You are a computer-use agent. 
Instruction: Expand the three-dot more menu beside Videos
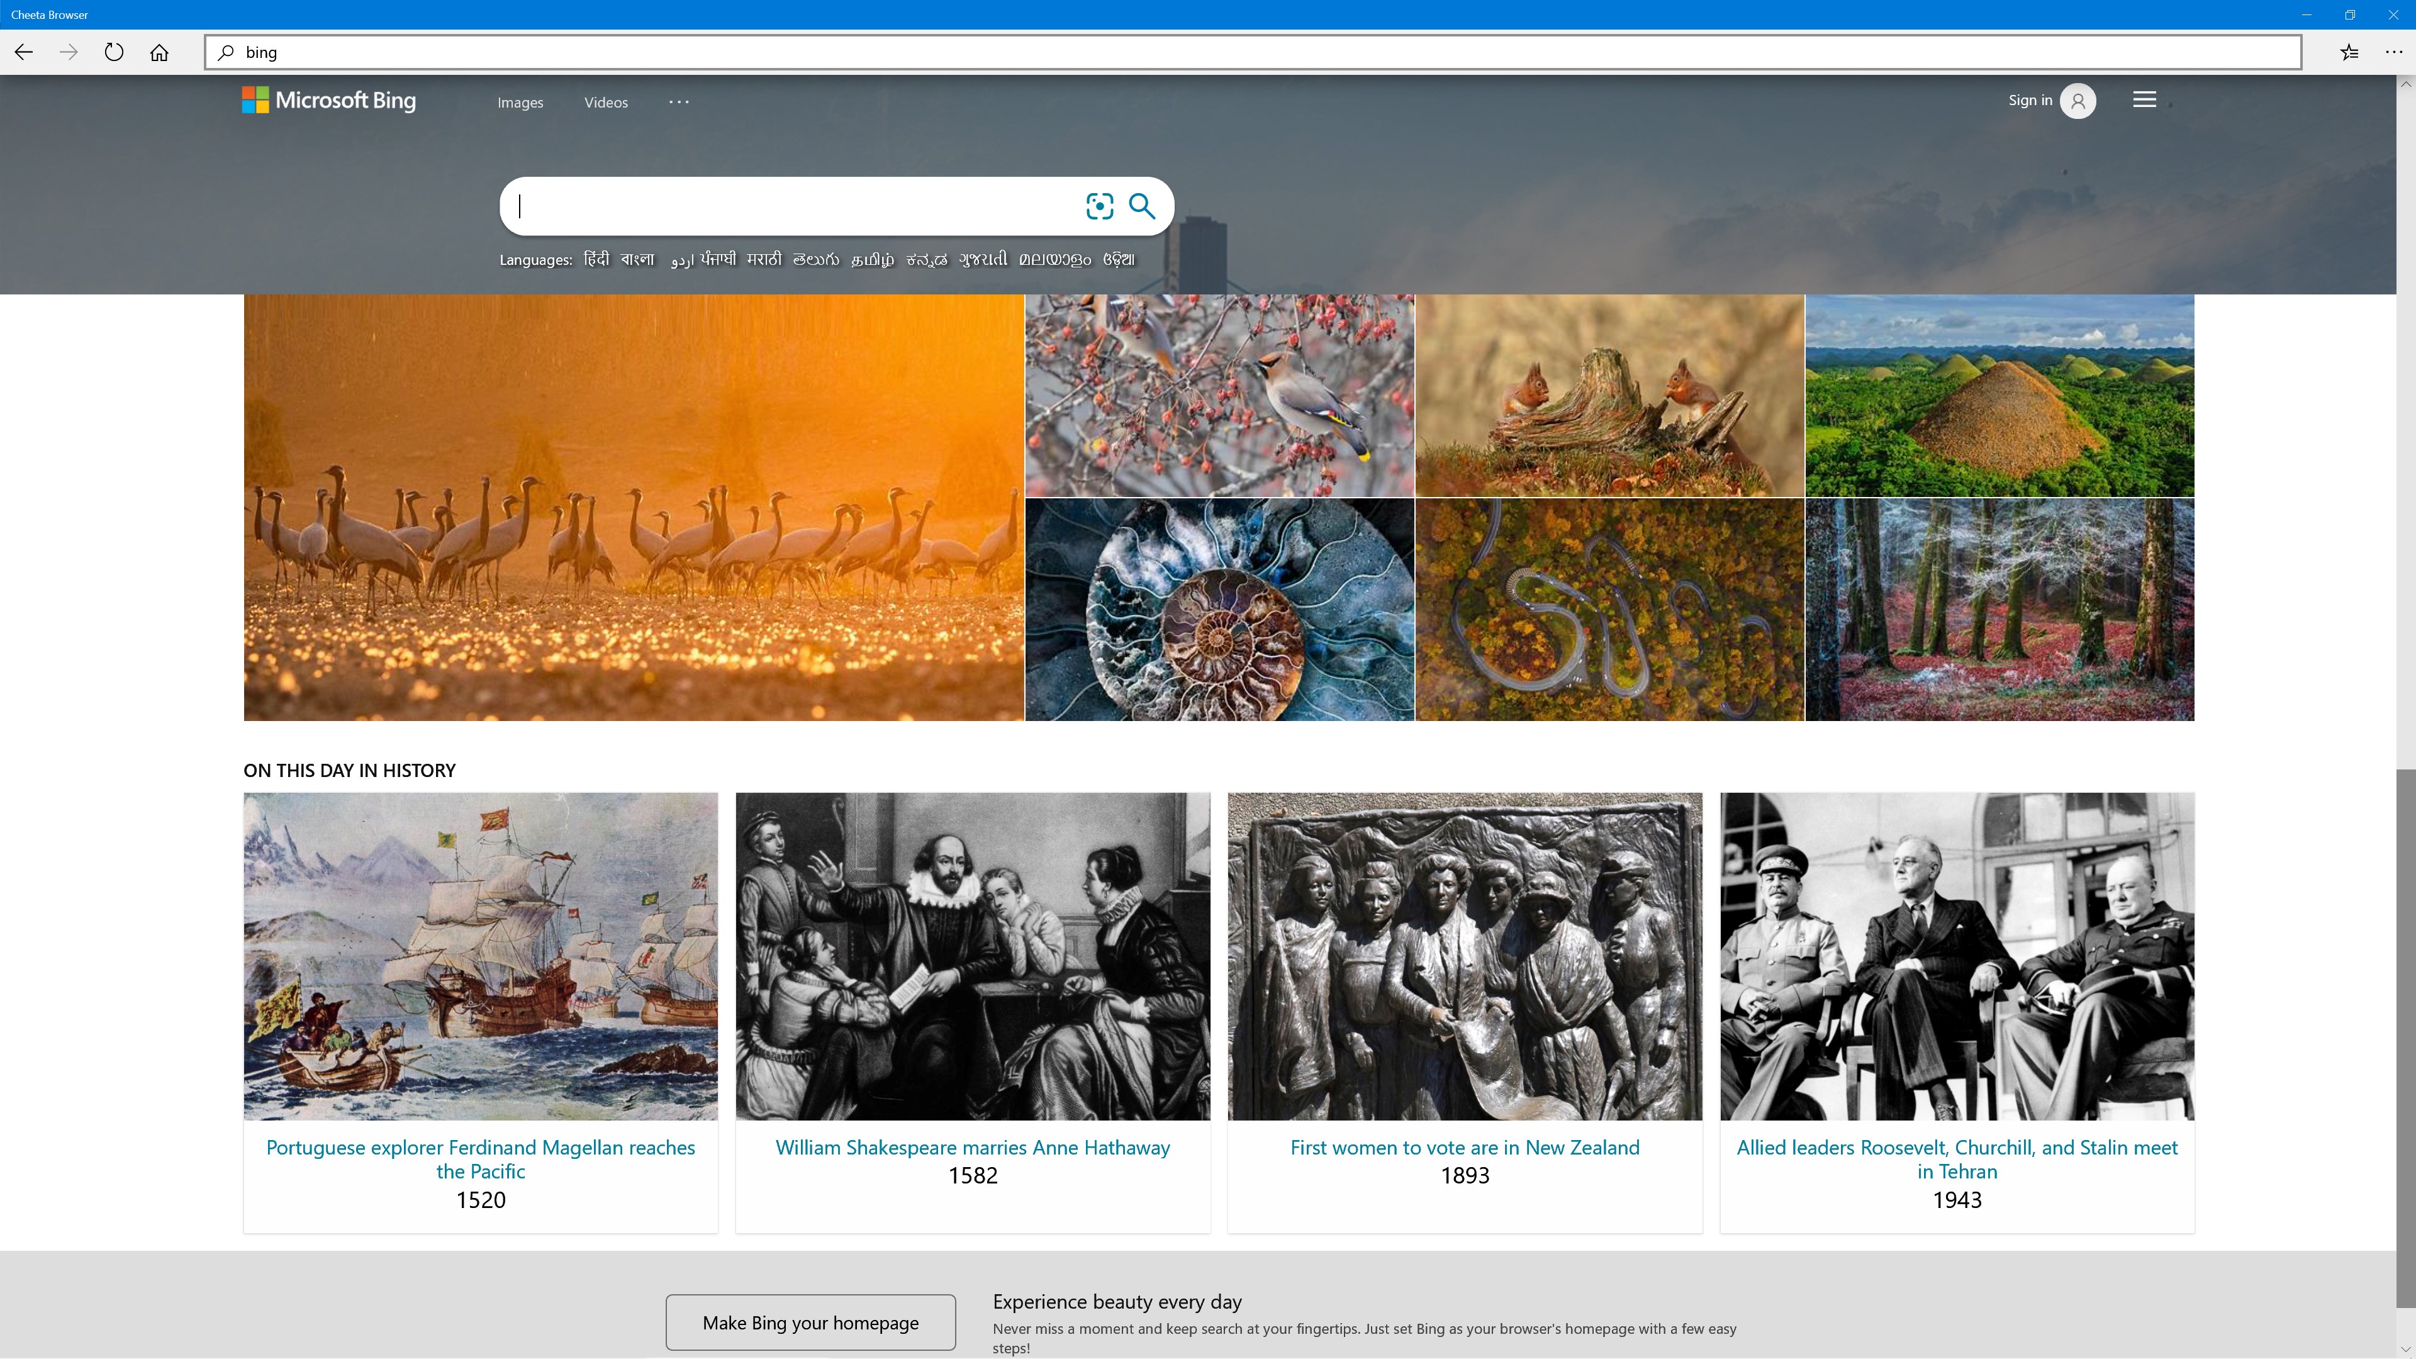click(679, 101)
